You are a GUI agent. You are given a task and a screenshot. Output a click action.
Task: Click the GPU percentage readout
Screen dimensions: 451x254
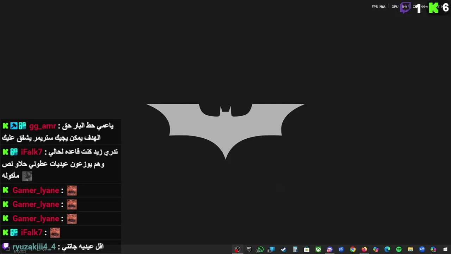pyautogui.click(x=400, y=7)
